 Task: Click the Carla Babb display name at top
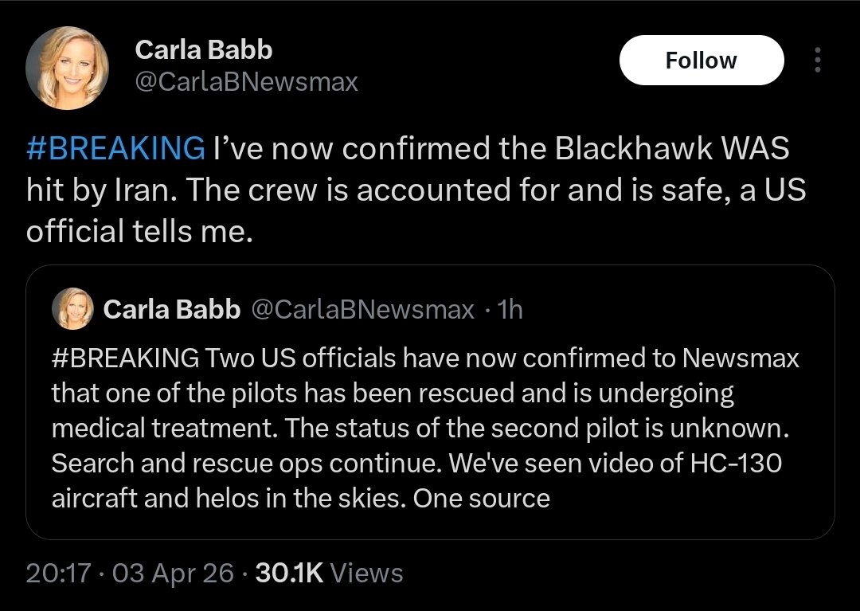point(204,50)
